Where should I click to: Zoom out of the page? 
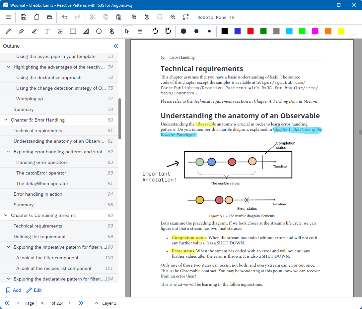[x=173, y=17]
